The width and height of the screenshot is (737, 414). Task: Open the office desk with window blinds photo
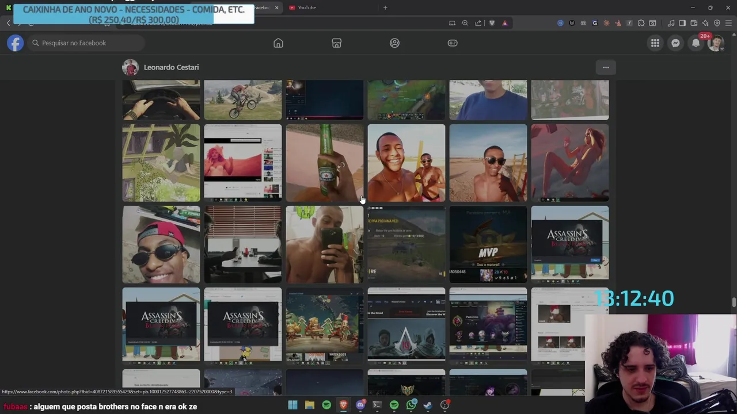pyautogui.click(x=243, y=244)
